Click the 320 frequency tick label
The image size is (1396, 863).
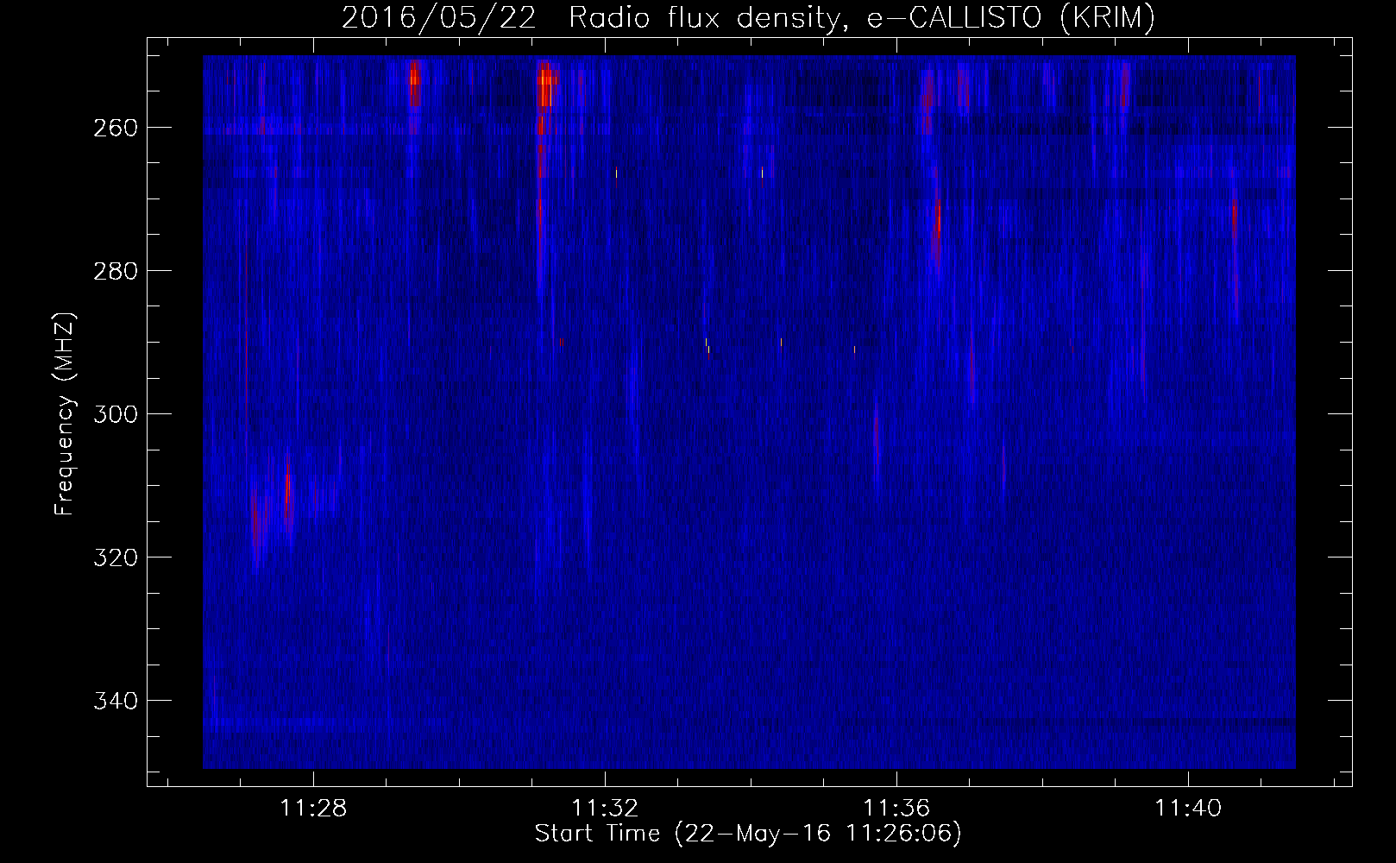(x=114, y=557)
